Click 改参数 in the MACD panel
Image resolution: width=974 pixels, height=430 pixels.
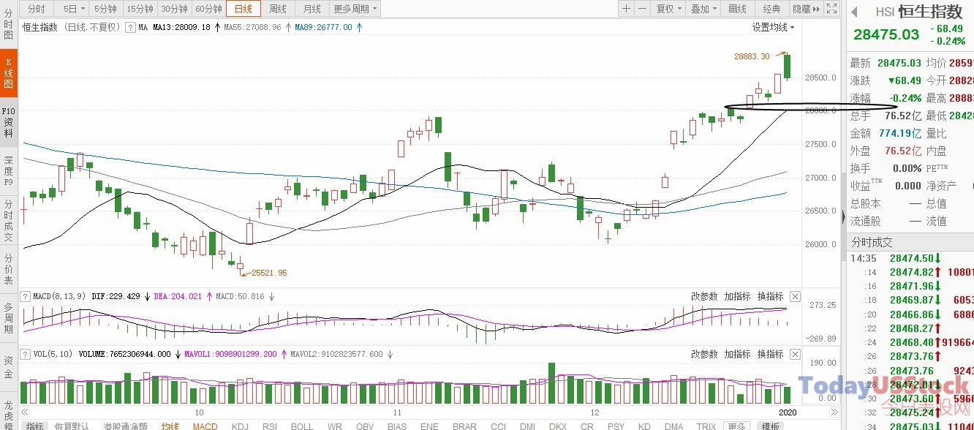point(704,296)
